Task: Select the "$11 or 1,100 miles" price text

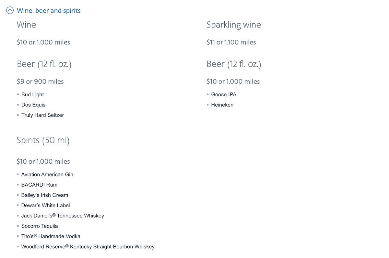Action: pyautogui.click(x=231, y=42)
